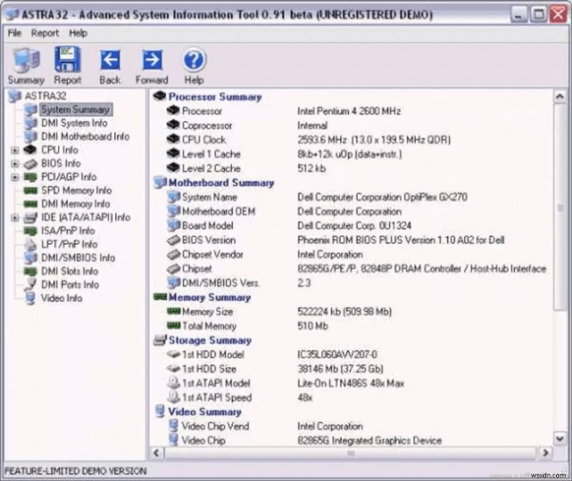572x481 pixels.
Task: Click the Processor Summary header icon
Action: coord(159,97)
